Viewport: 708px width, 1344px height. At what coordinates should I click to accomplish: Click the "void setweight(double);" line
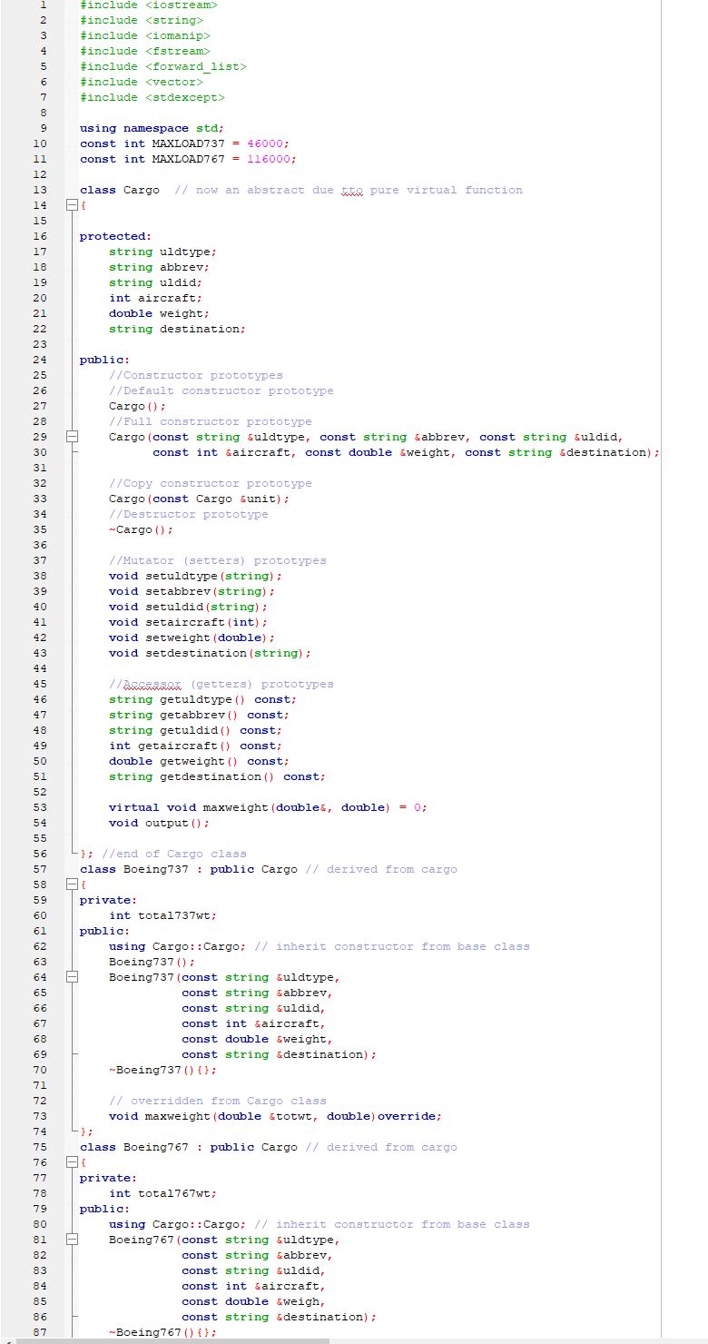click(192, 637)
